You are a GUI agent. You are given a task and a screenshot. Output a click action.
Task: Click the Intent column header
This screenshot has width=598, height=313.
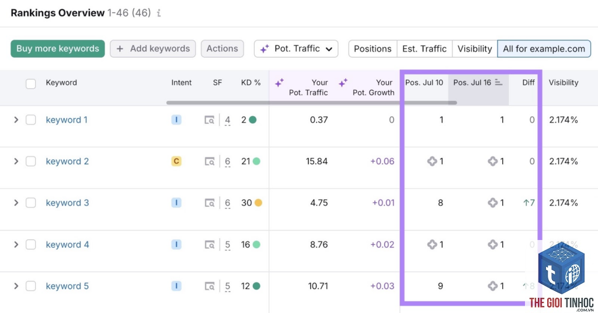181,82
